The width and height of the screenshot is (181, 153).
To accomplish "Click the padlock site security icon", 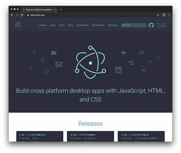I will pos(28,15).
